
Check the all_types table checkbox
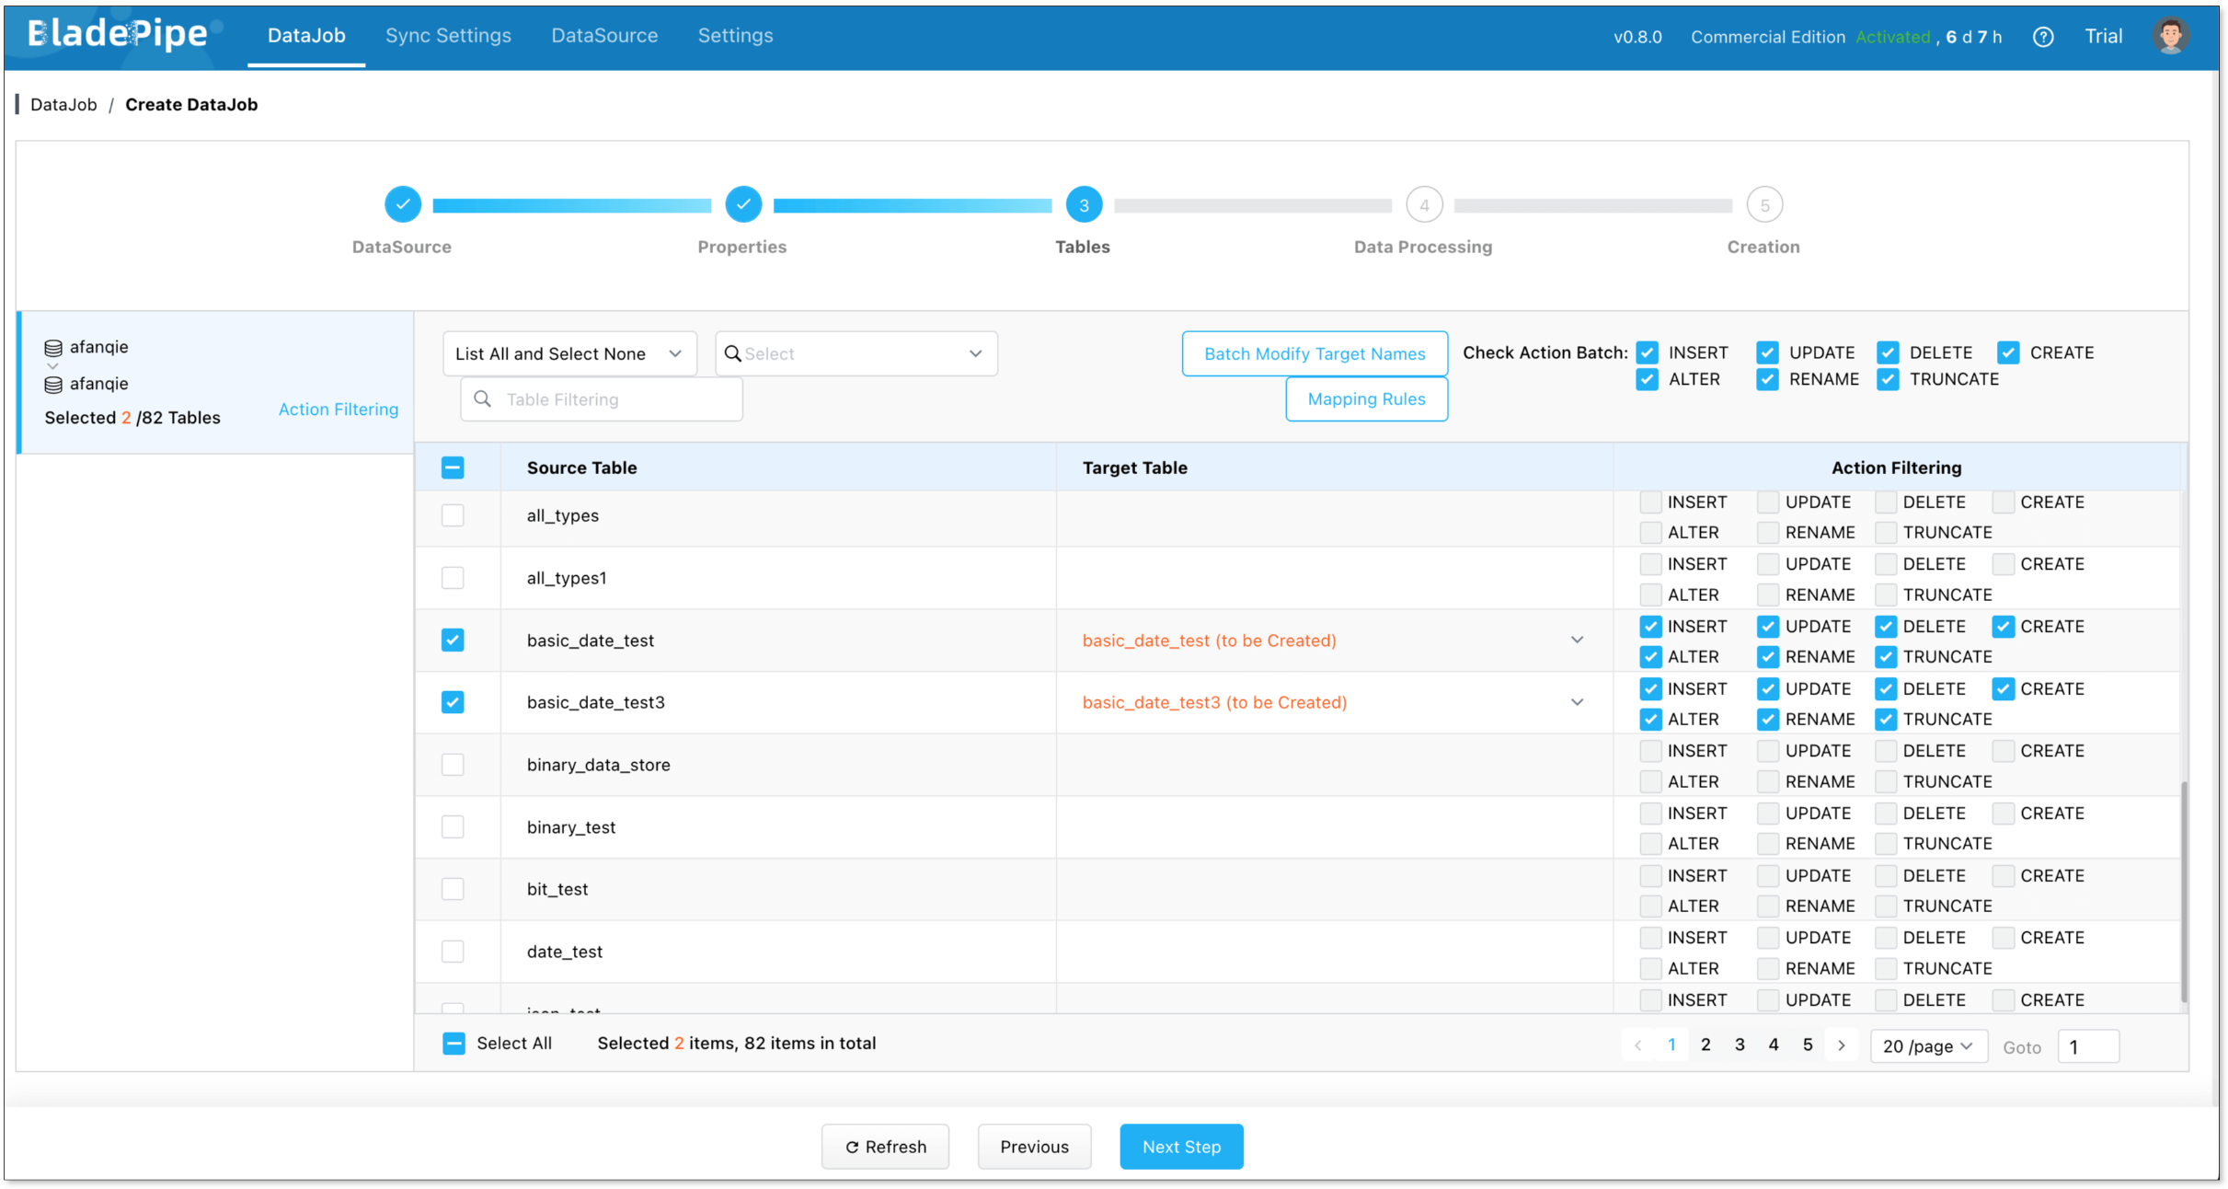click(453, 515)
